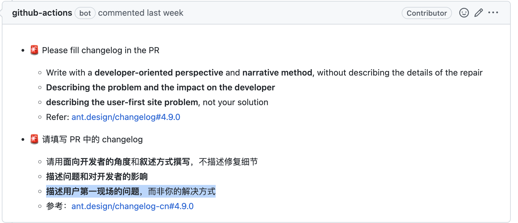Click the Please fill changelog heading text
This screenshot has width=518, height=223.
[101, 50]
